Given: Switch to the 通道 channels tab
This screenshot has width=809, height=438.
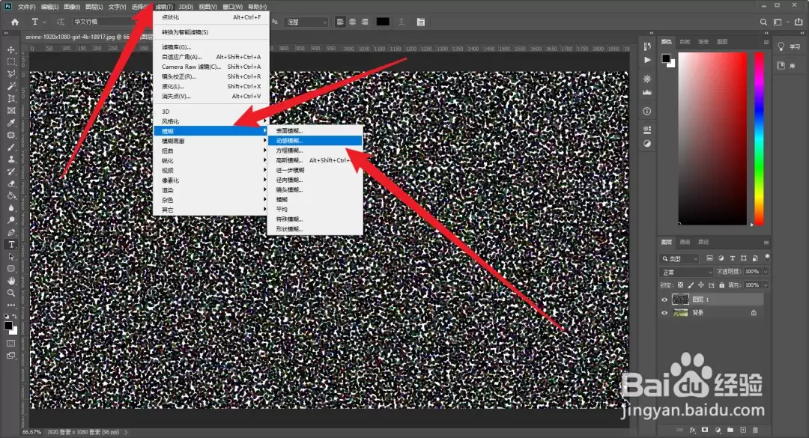Looking at the screenshot, I should tap(685, 242).
